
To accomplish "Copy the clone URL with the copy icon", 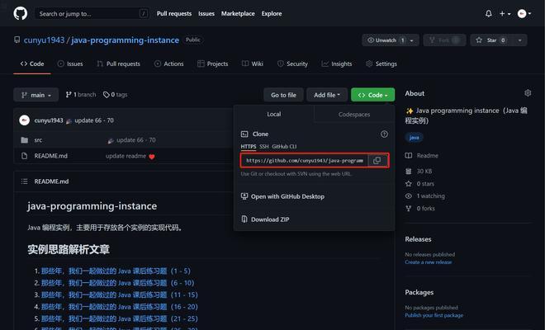I will click(377, 161).
